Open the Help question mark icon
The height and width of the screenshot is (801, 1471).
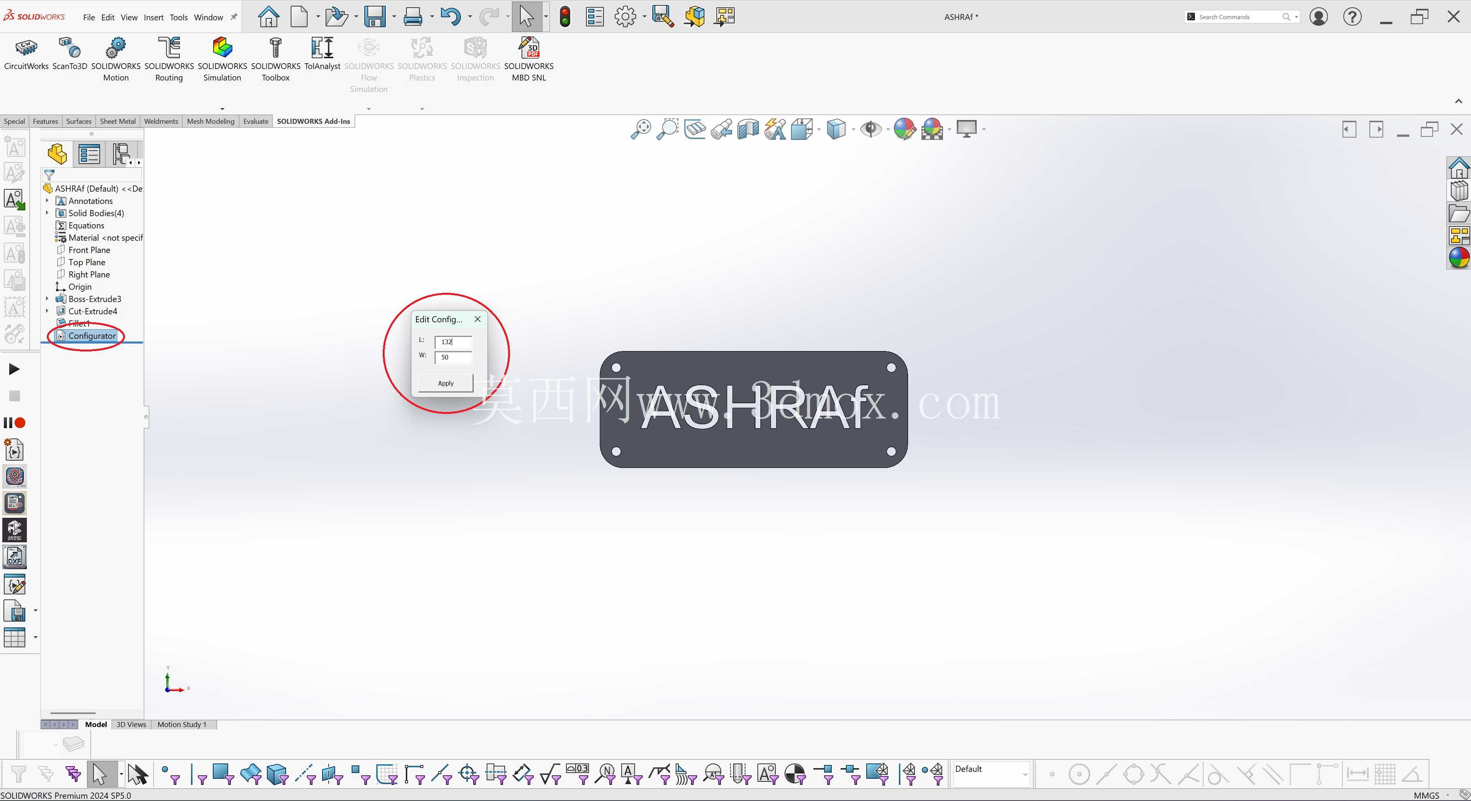coord(1352,16)
